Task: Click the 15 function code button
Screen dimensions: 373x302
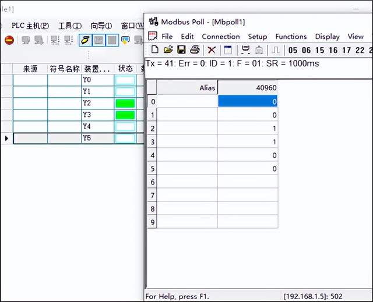Action: pyautogui.click(x=320, y=50)
